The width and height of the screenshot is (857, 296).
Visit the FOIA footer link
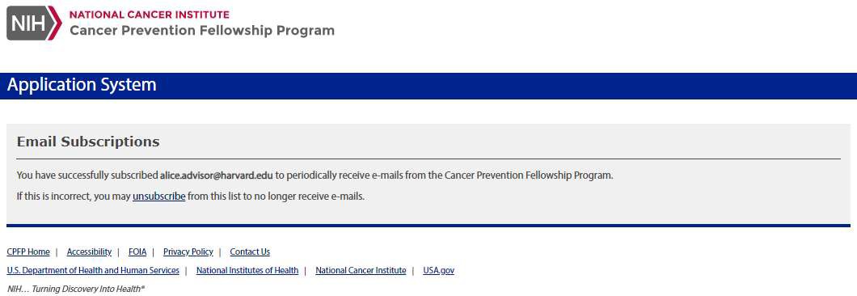coord(137,252)
